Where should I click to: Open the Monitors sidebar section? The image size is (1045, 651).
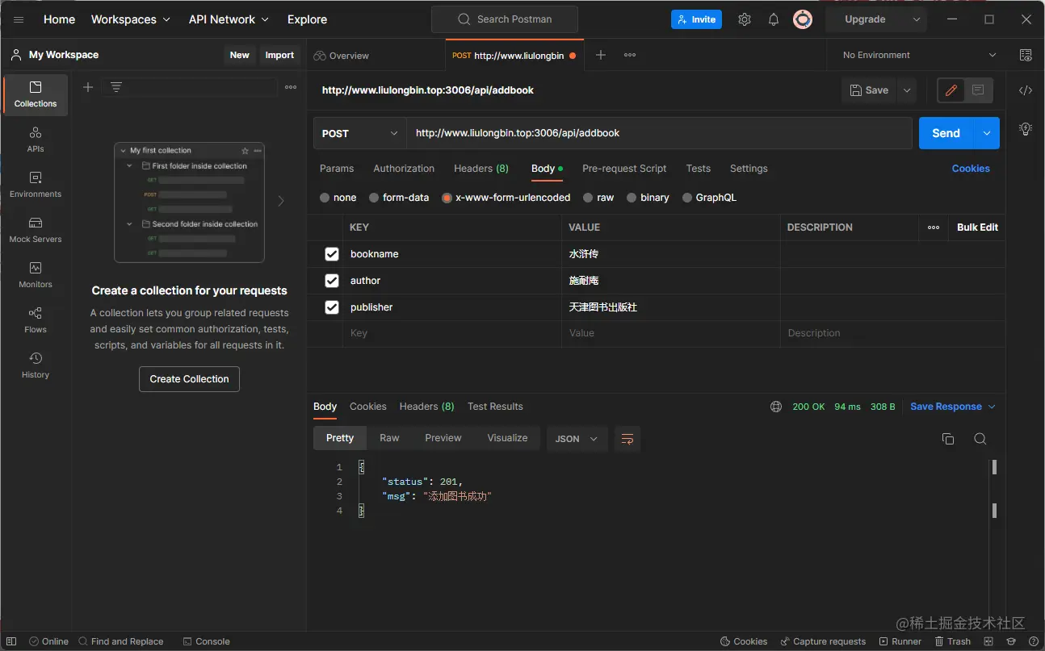click(36, 274)
